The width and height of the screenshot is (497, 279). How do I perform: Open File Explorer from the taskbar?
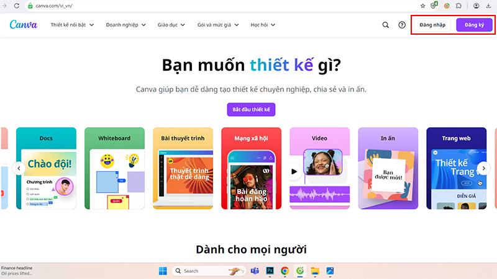tap(315, 271)
